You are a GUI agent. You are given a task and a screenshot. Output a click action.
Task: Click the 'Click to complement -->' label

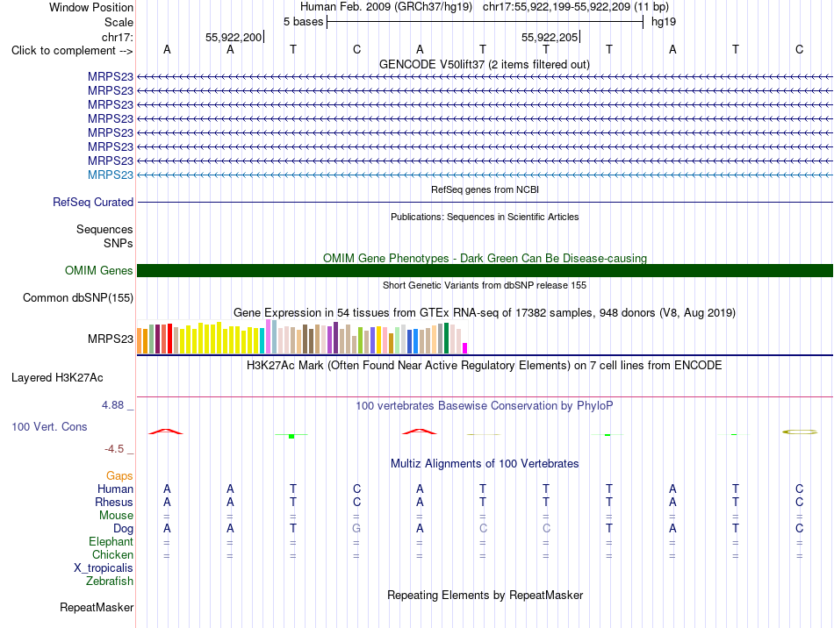[x=72, y=51]
